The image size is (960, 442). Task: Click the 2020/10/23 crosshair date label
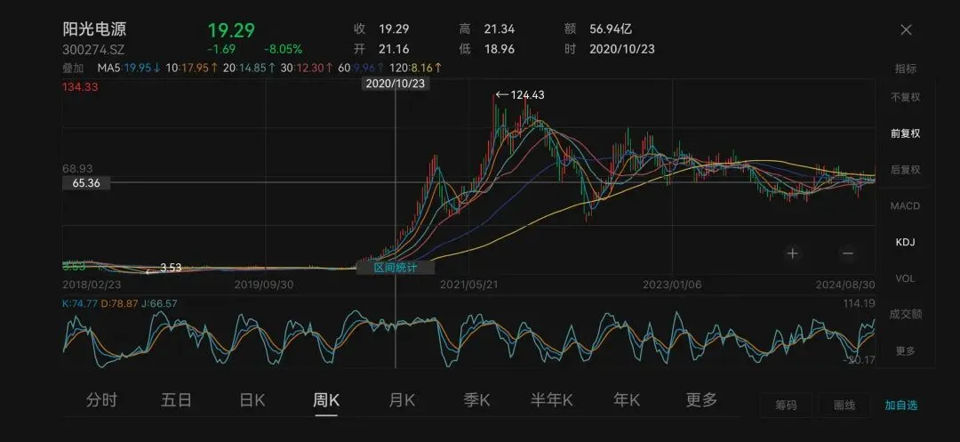[396, 84]
